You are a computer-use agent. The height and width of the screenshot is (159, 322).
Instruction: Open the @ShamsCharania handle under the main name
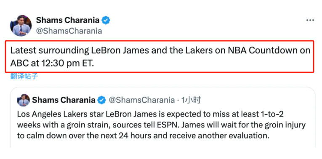69,31
